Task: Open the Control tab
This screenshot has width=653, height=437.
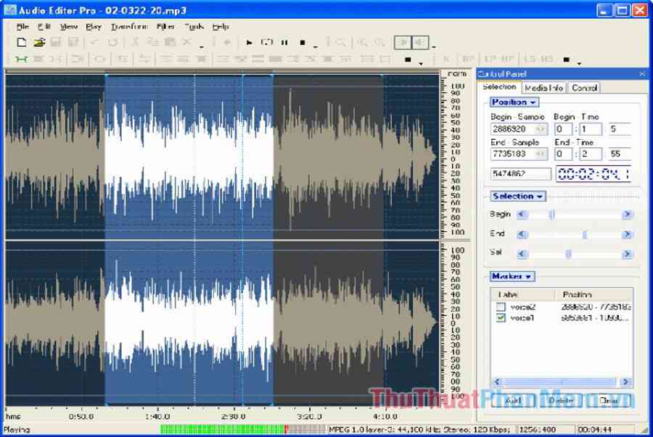Action: coord(584,88)
